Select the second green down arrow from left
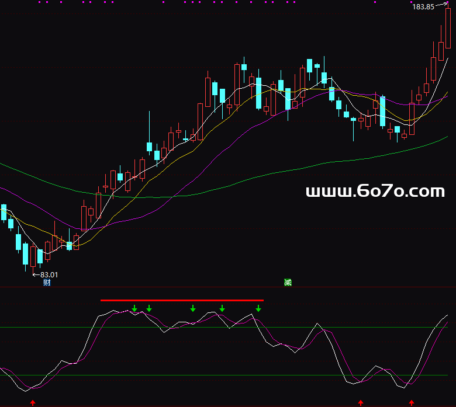The width and height of the screenshot is (456, 407). 149,308
